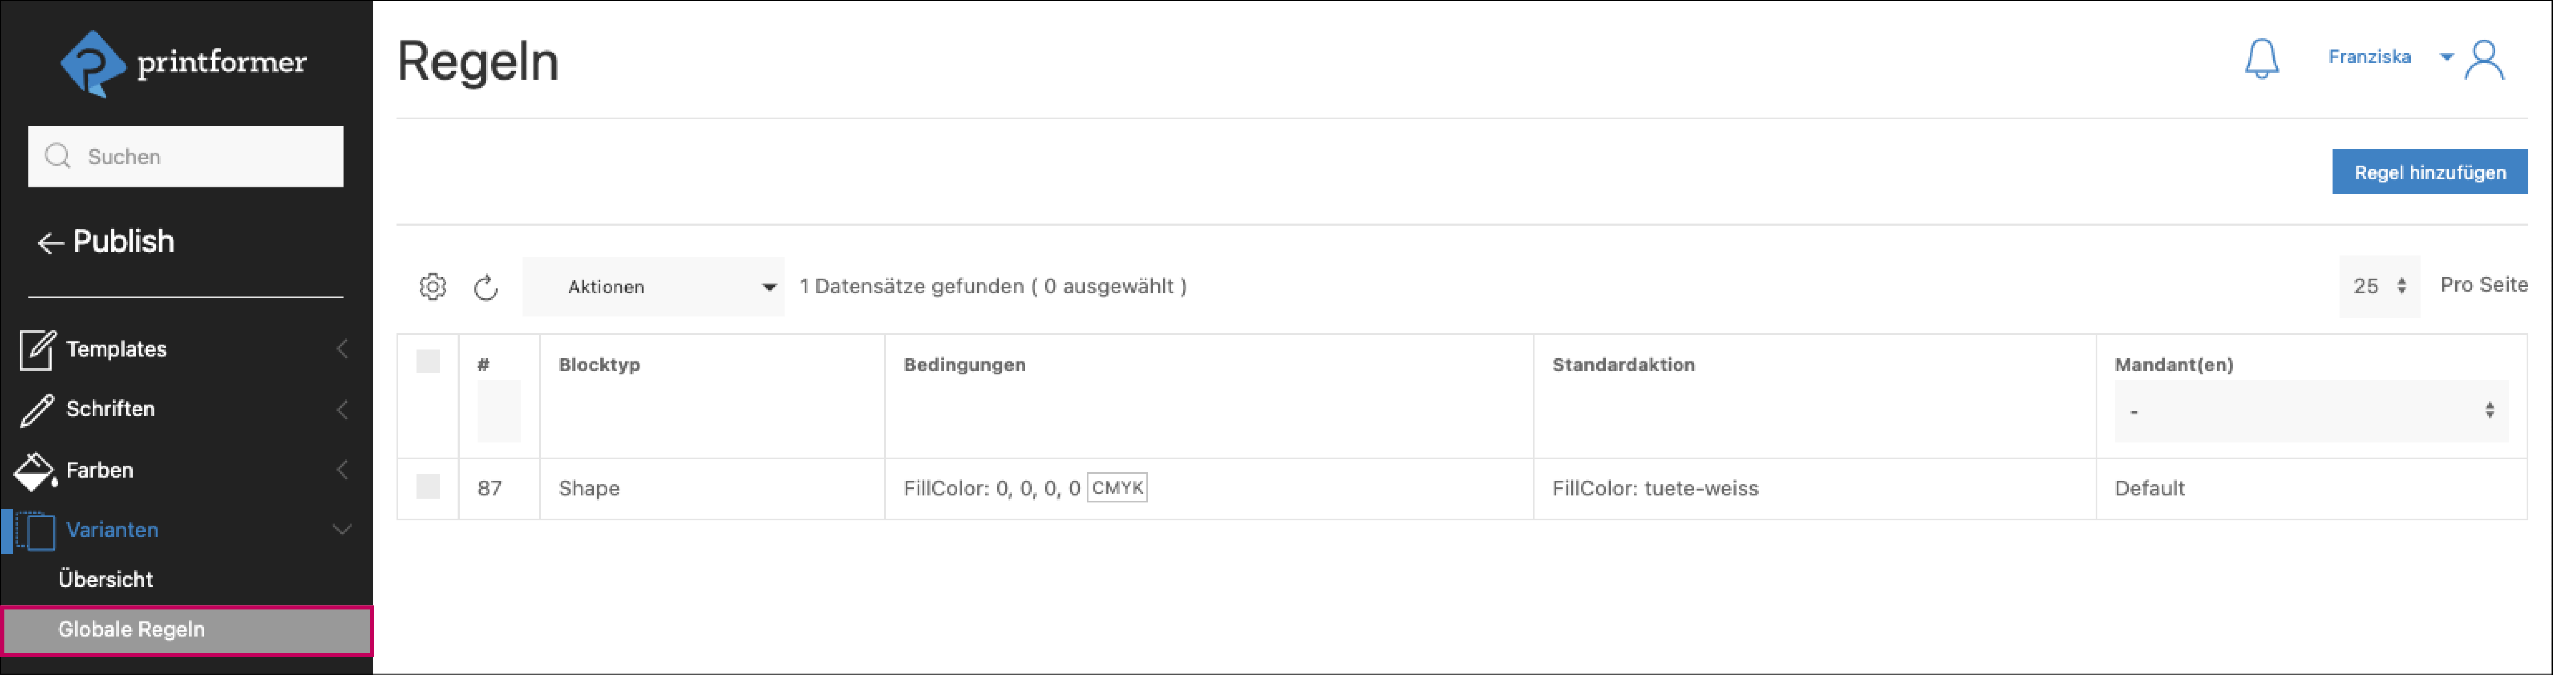Image resolution: width=2553 pixels, height=675 pixels.
Task: Click the notification bell icon
Action: pos(2260,58)
